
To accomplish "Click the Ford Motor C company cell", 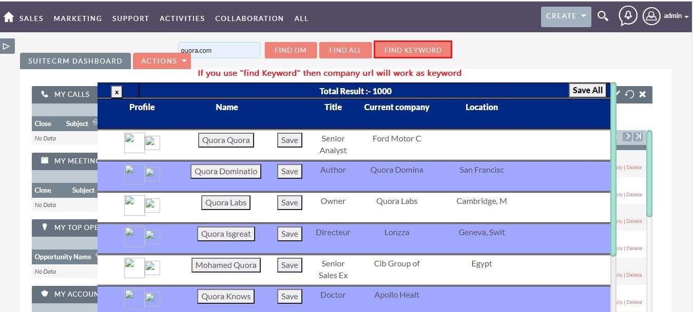I will [397, 139].
